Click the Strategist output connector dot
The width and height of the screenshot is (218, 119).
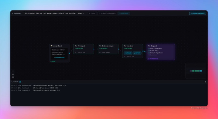(x=94, y=49)
